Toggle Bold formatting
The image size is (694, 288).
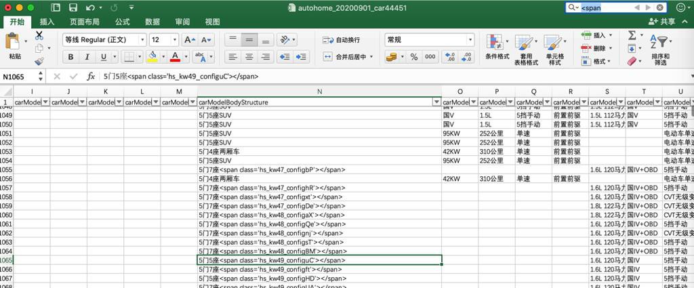click(x=70, y=57)
